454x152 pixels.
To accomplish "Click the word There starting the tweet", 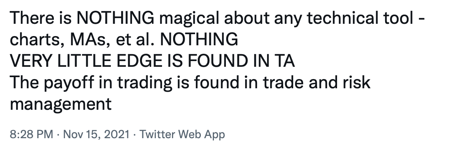I will coord(32,18).
